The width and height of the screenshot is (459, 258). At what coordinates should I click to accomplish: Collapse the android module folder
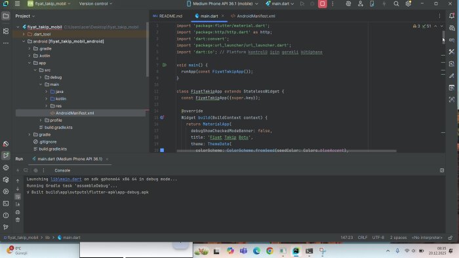click(x=24, y=41)
